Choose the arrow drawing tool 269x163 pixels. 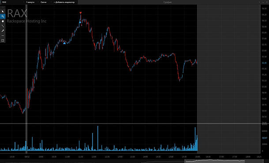point(3,31)
